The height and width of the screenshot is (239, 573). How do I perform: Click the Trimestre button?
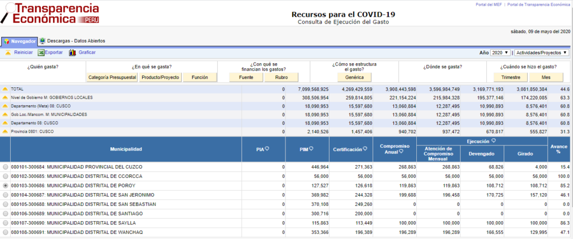(510, 77)
